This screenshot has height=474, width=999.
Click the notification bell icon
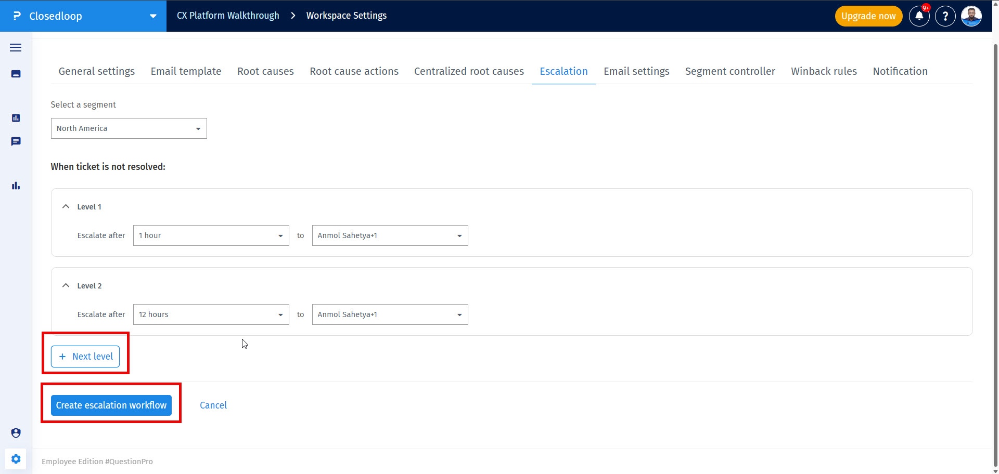919,16
